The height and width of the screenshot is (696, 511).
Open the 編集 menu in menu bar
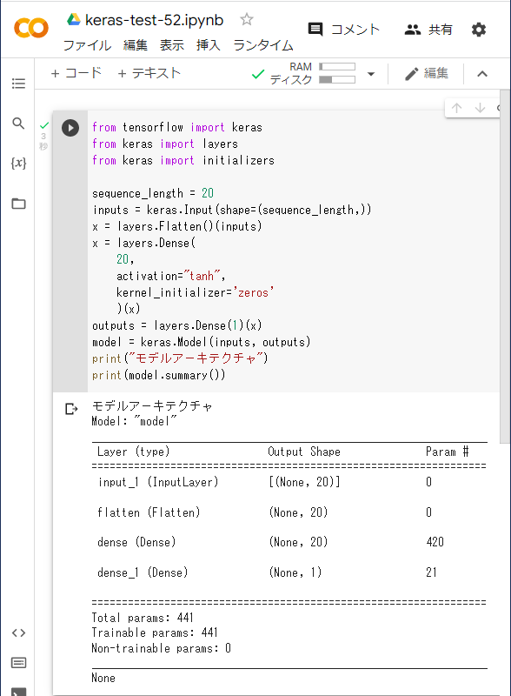136,45
